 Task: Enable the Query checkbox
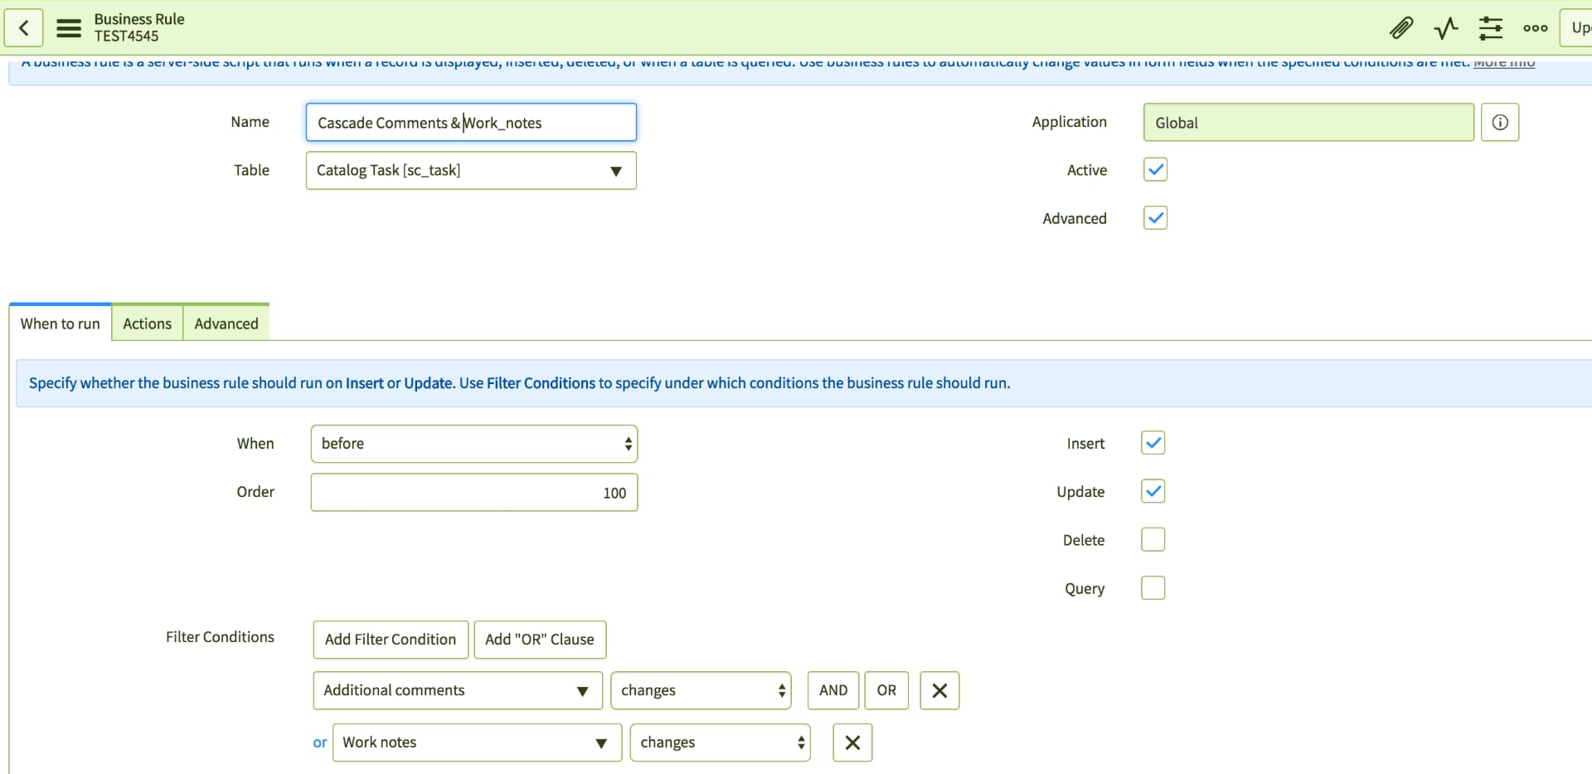[x=1153, y=588]
